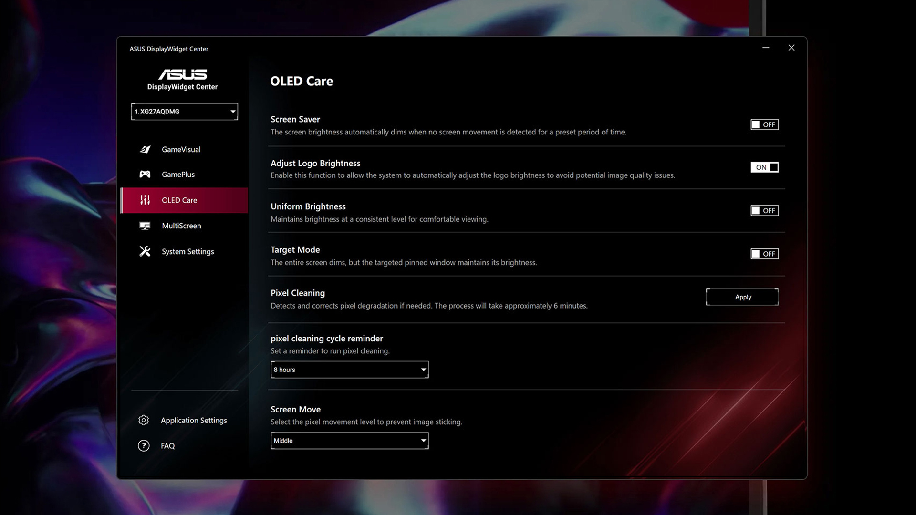This screenshot has height=515, width=916.
Task: Open the GameVisual menu label
Action: [x=181, y=149]
